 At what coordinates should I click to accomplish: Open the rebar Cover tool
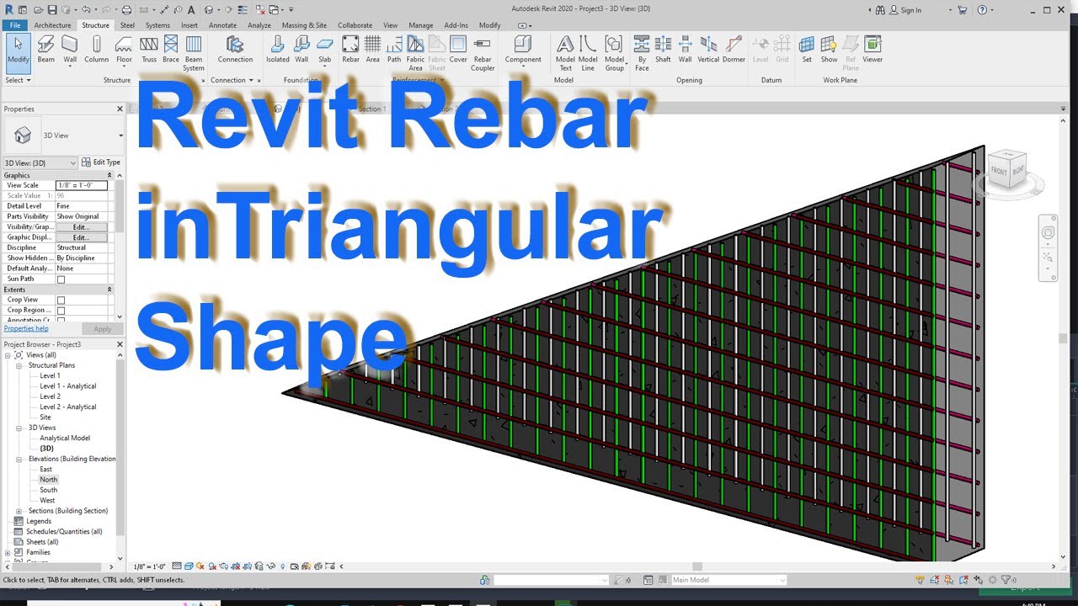tap(458, 50)
